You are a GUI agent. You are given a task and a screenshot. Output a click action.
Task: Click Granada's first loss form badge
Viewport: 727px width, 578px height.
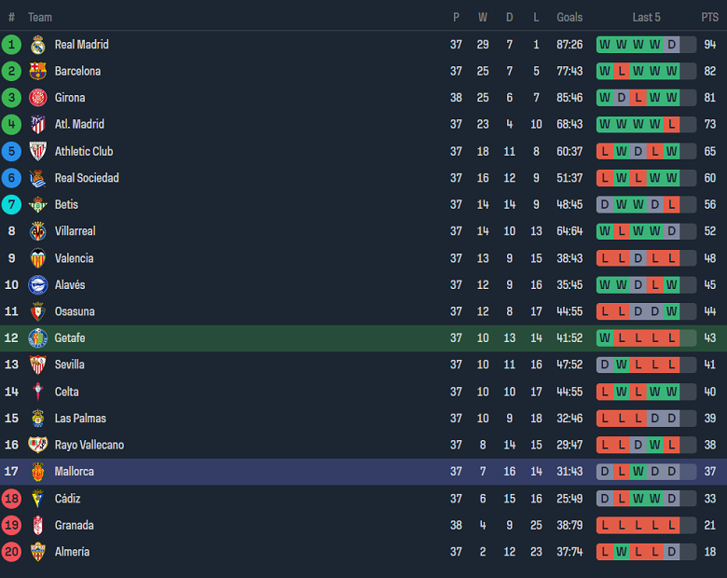tap(604, 526)
